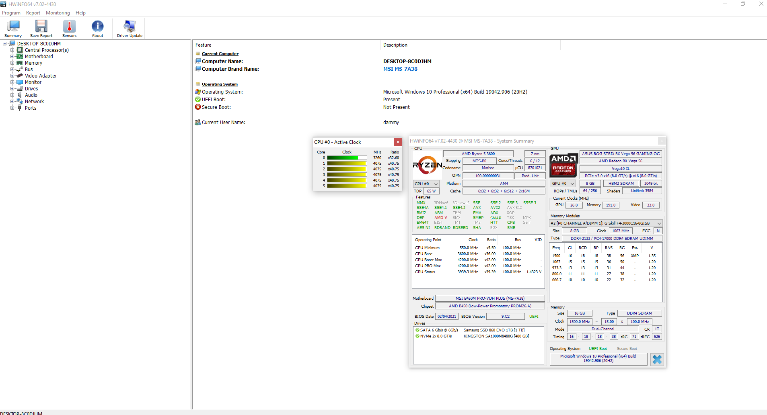Click the 8701021 microcode value
Viewport: 767px width, 415px height.
[535, 168]
